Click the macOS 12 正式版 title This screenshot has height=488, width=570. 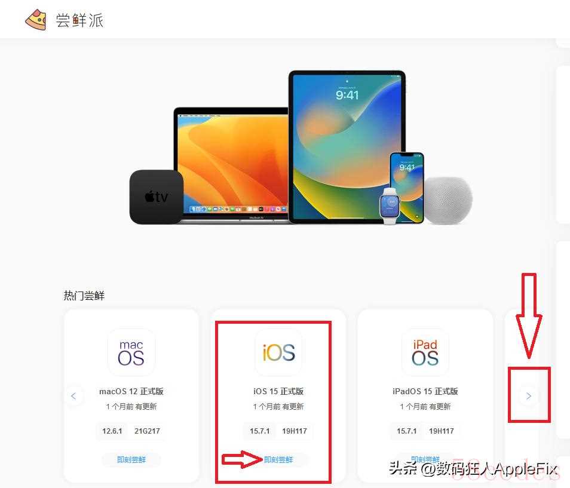click(x=131, y=391)
